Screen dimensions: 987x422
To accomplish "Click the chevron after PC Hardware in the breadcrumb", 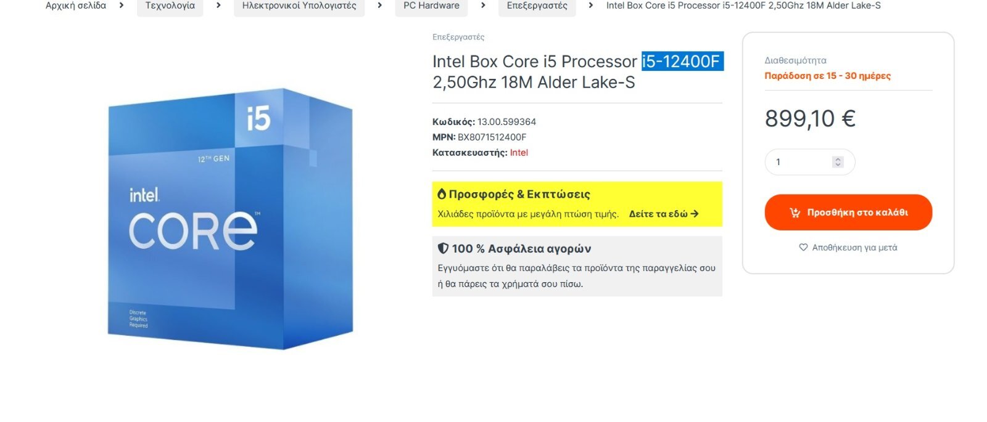I will click(483, 5).
